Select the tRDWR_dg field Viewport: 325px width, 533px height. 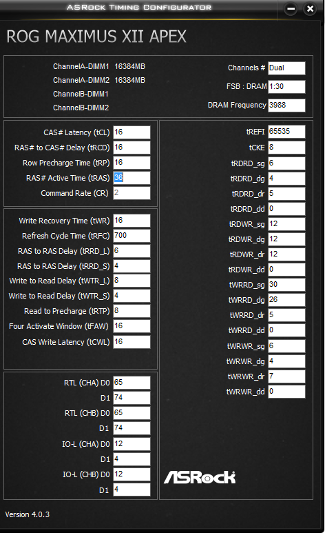286,239
